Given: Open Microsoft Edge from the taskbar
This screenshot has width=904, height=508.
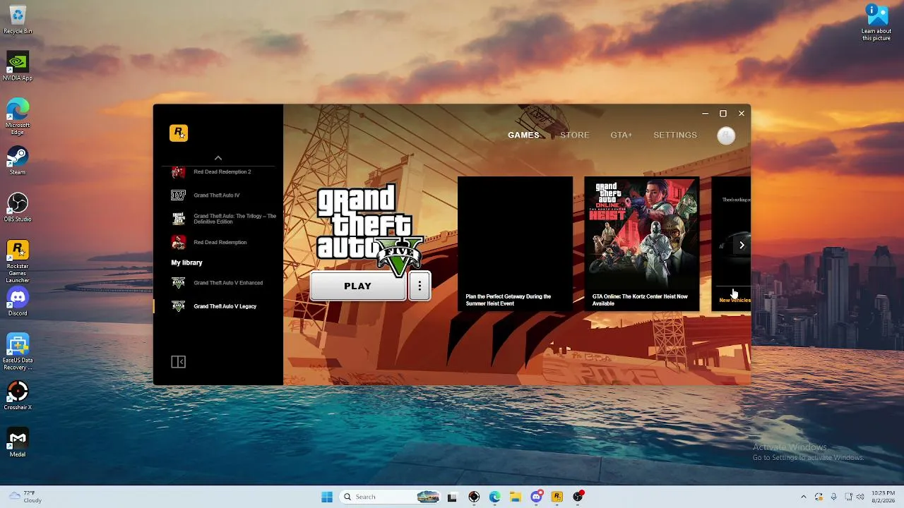Looking at the screenshot, I should point(495,497).
